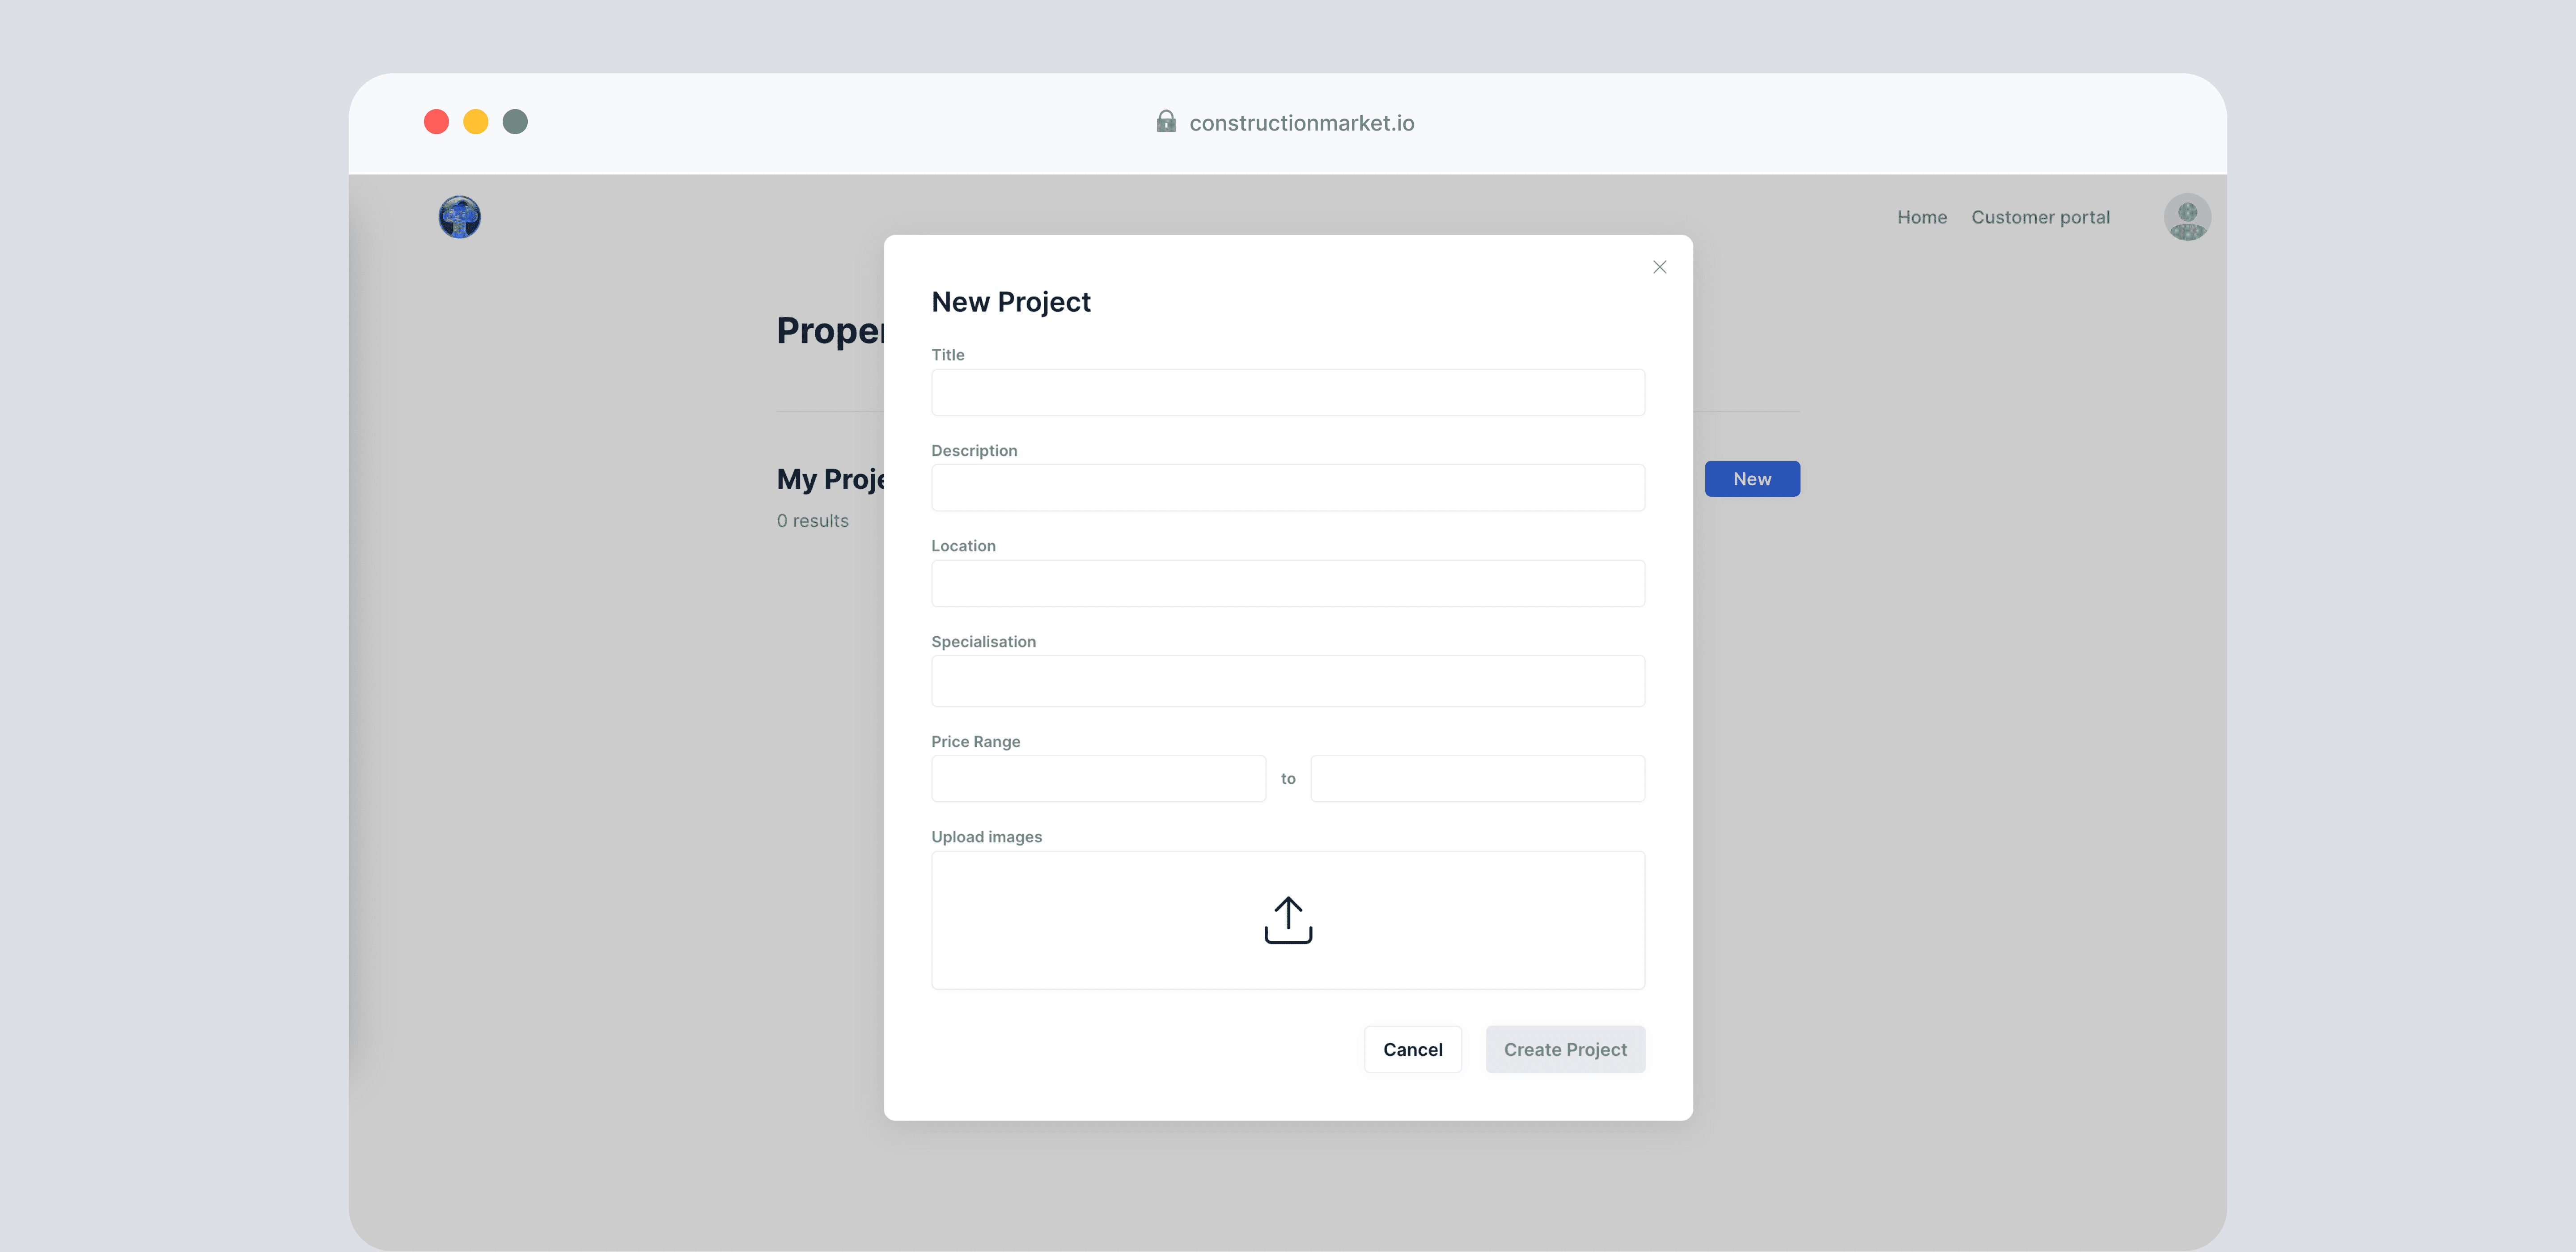
Task: Open the user profile avatar
Action: click(x=2187, y=217)
